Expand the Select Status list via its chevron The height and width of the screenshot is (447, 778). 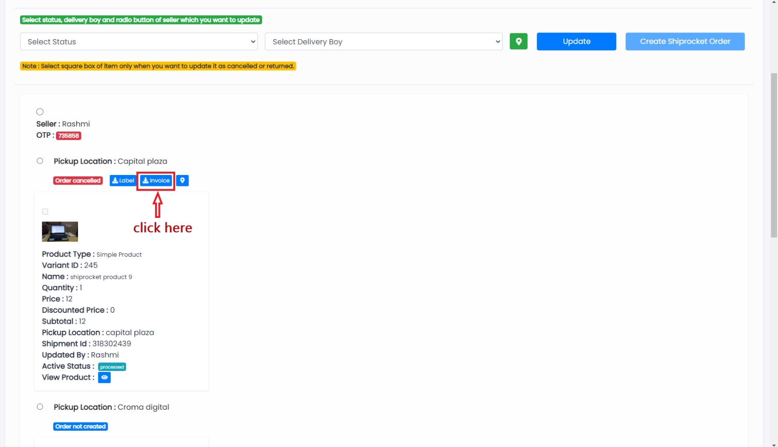(252, 42)
